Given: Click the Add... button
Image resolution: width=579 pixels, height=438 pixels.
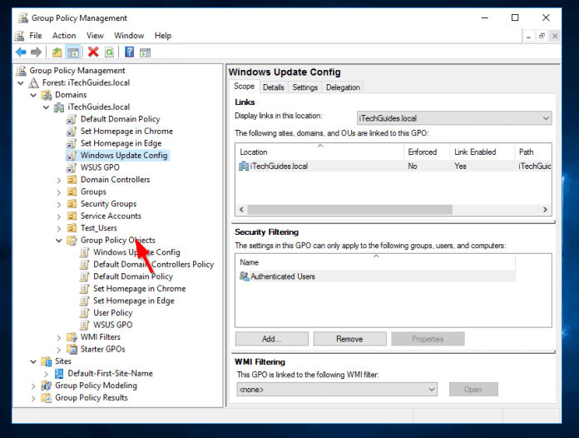Looking at the screenshot, I should [x=272, y=339].
